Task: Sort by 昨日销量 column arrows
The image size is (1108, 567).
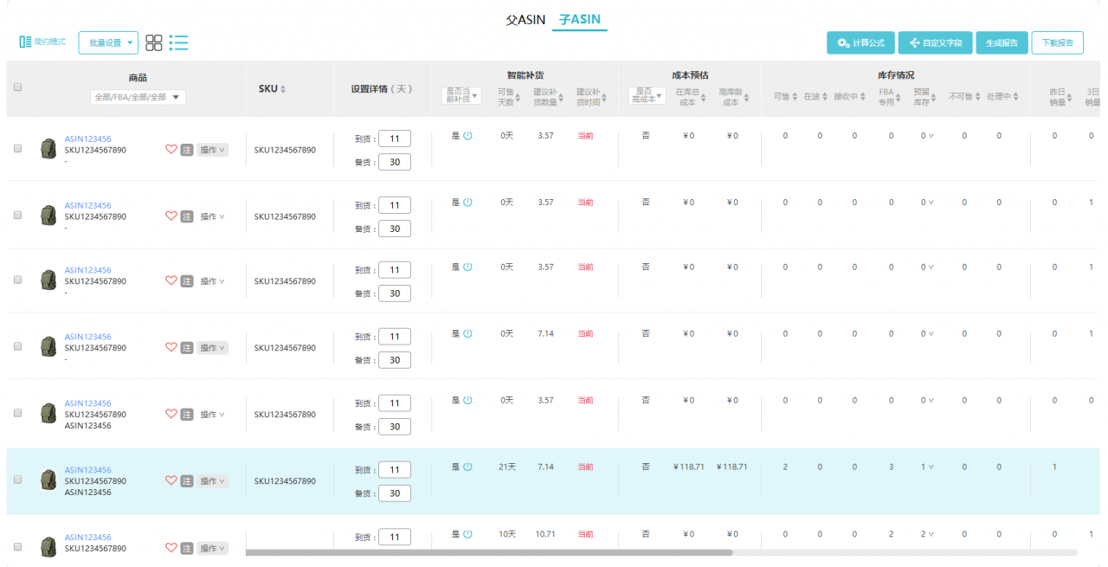Action: (x=1070, y=98)
